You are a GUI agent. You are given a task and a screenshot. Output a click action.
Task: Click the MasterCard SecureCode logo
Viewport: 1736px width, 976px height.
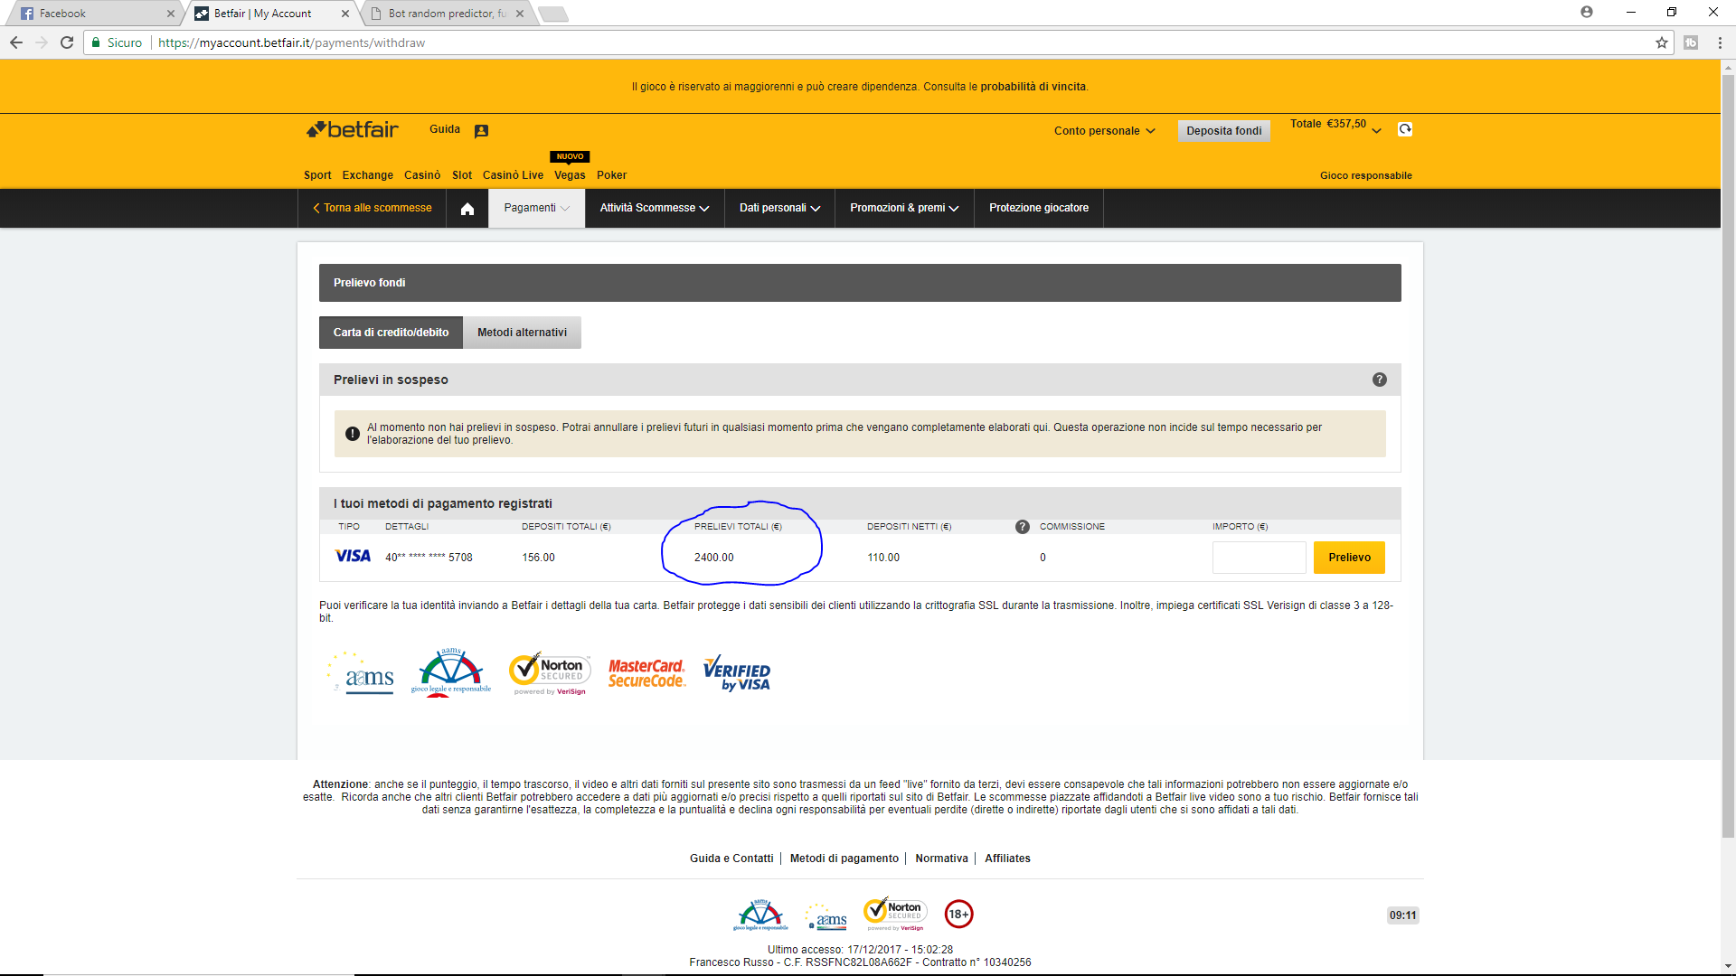[x=646, y=673]
